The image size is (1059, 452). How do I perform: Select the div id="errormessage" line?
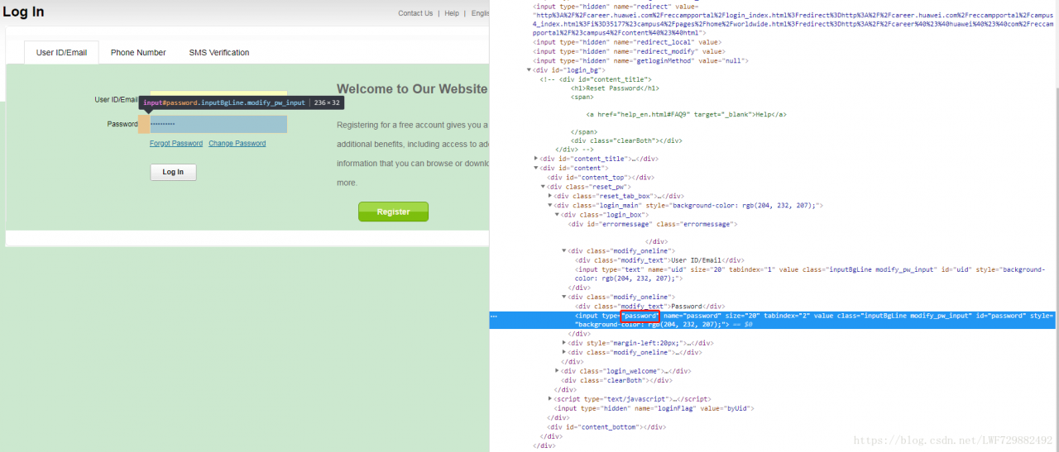[x=653, y=223]
